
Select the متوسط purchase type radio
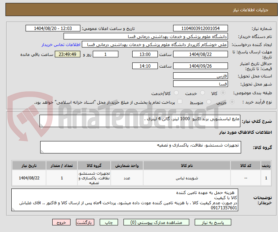(x=209, y=102)
